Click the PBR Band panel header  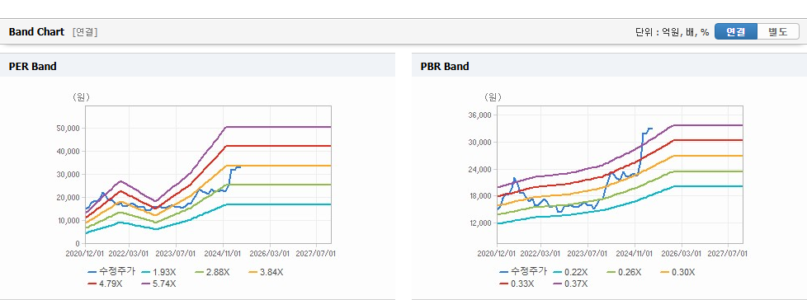(609, 66)
